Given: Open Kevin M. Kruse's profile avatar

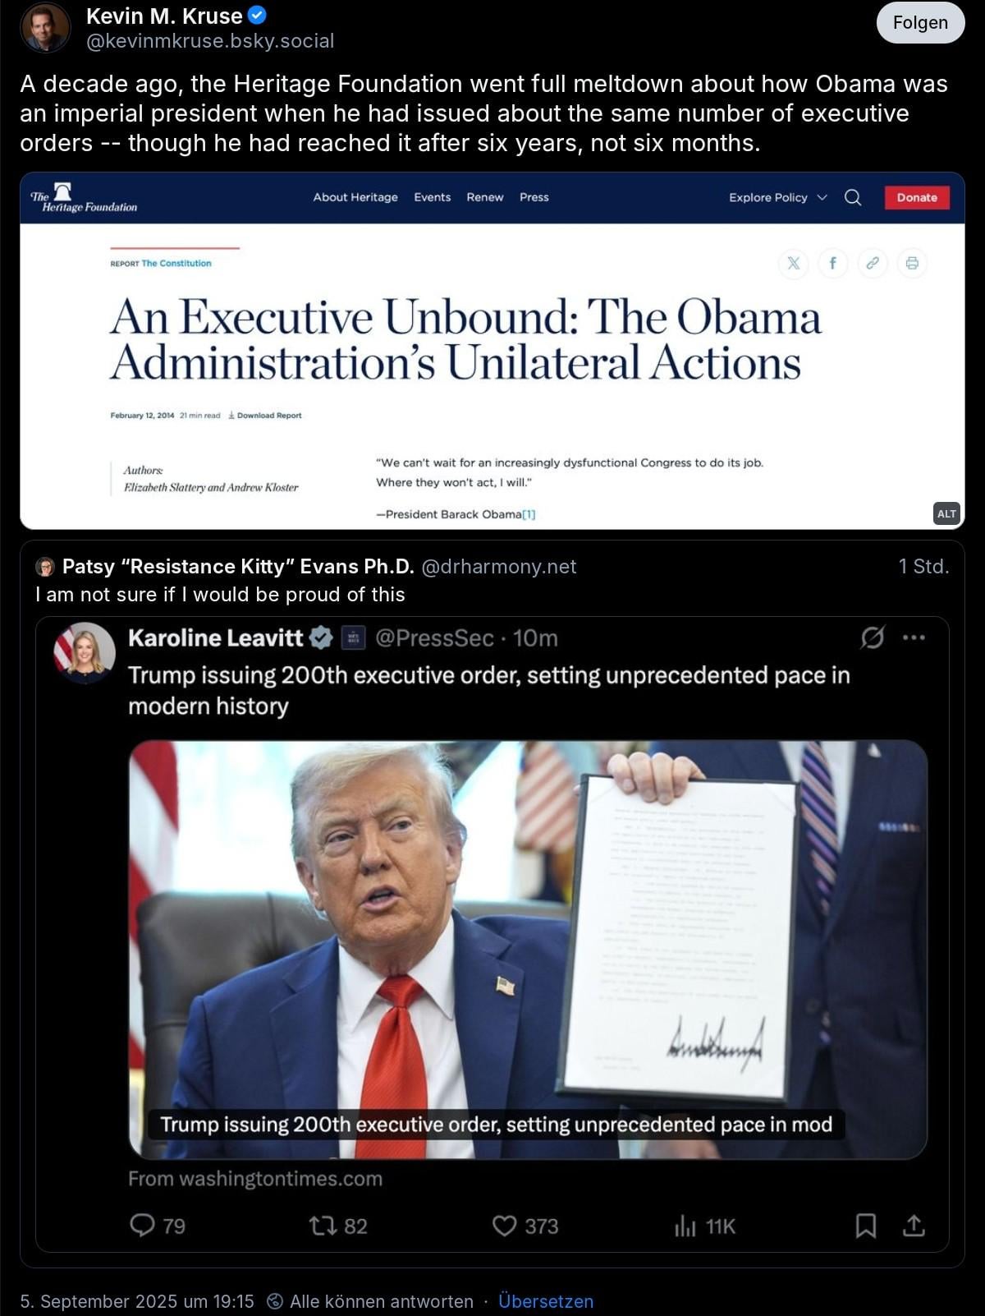Looking at the screenshot, I should [45, 27].
